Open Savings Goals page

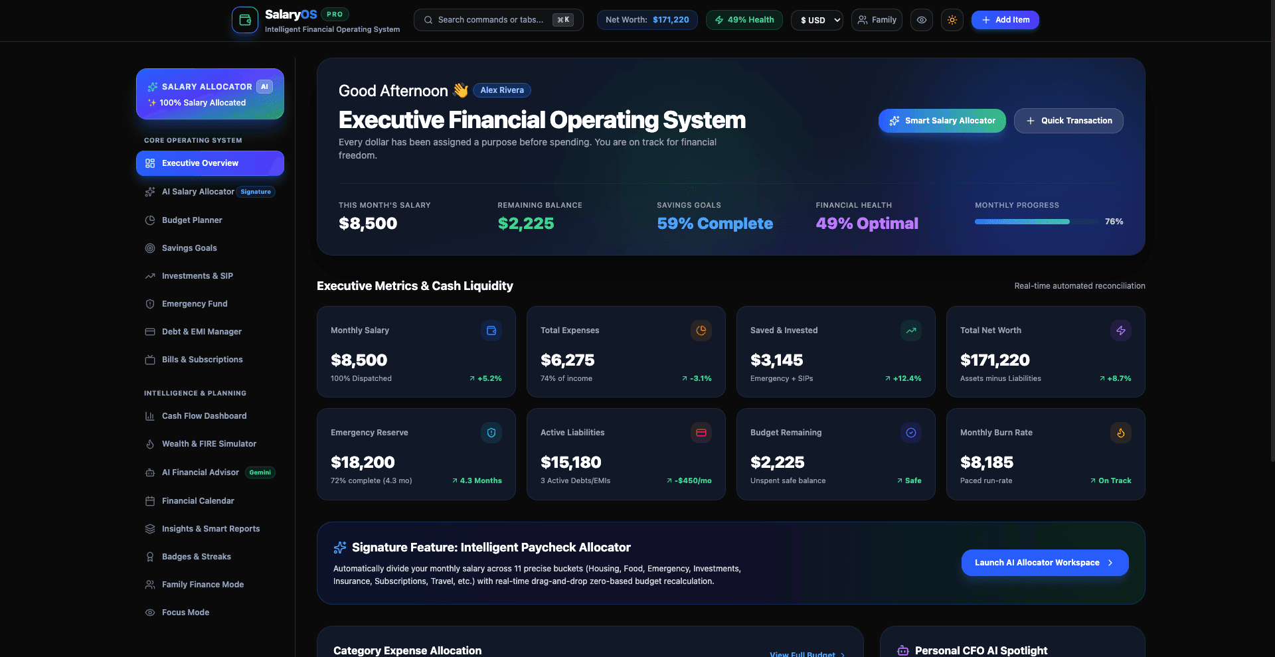[210, 248]
